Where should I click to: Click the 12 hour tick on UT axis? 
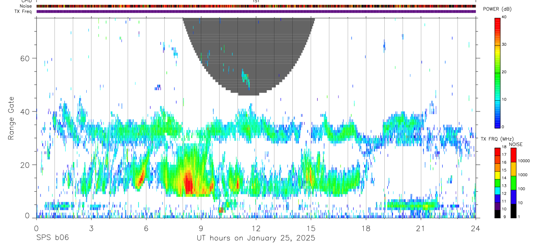pos(256,227)
